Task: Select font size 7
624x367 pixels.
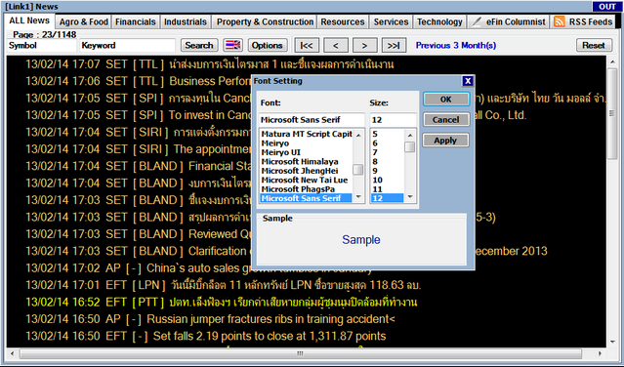Action: (x=388, y=152)
